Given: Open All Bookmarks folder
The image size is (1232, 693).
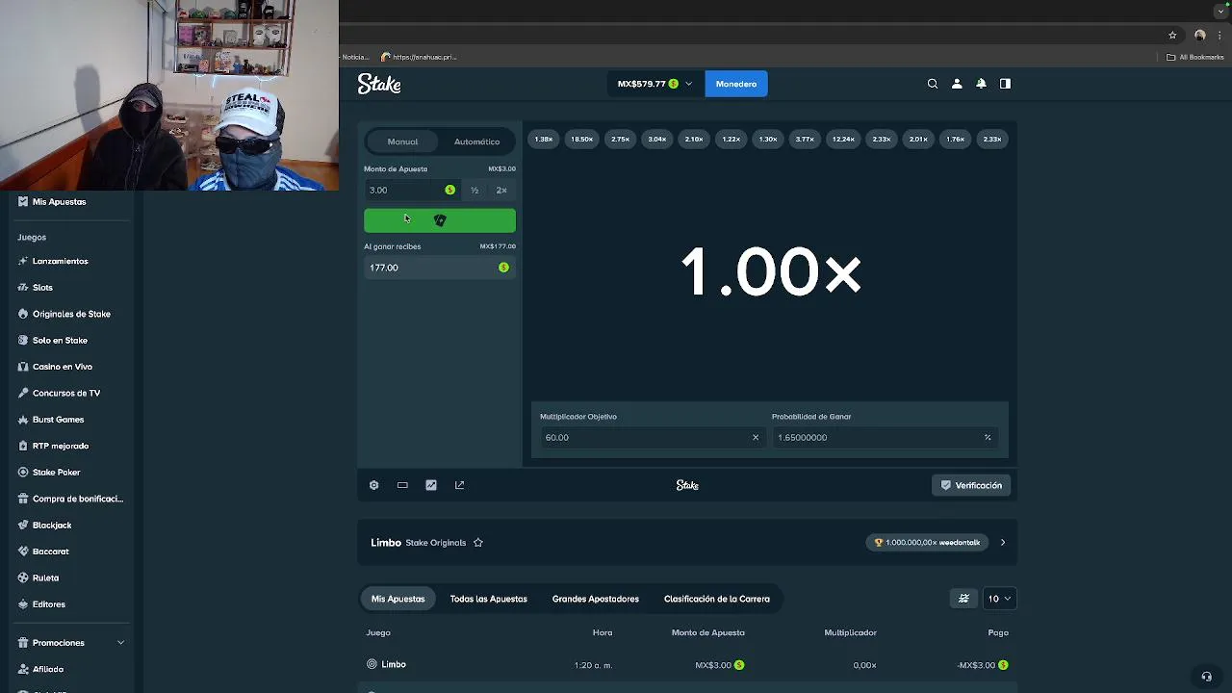Looking at the screenshot, I should point(1194,57).
